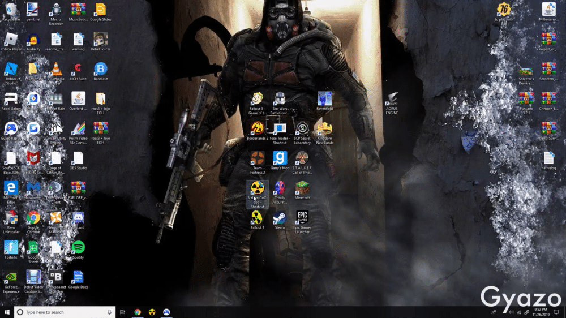Select the Google Chrome desktop icon
The width and height of the screenshot is (566, 318).
(x=33, y=222)
